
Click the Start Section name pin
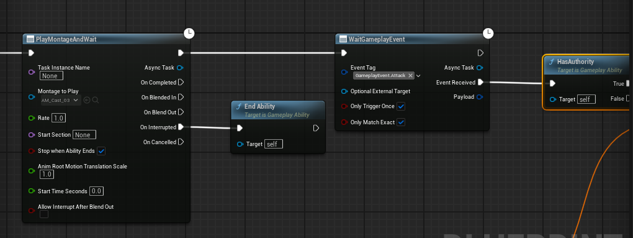(32, 135)
